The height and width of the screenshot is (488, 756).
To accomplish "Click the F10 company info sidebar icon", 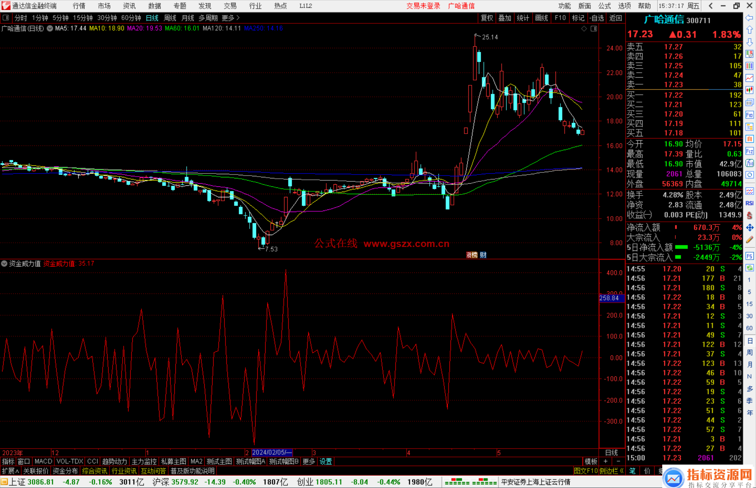I will click(749, 115).
